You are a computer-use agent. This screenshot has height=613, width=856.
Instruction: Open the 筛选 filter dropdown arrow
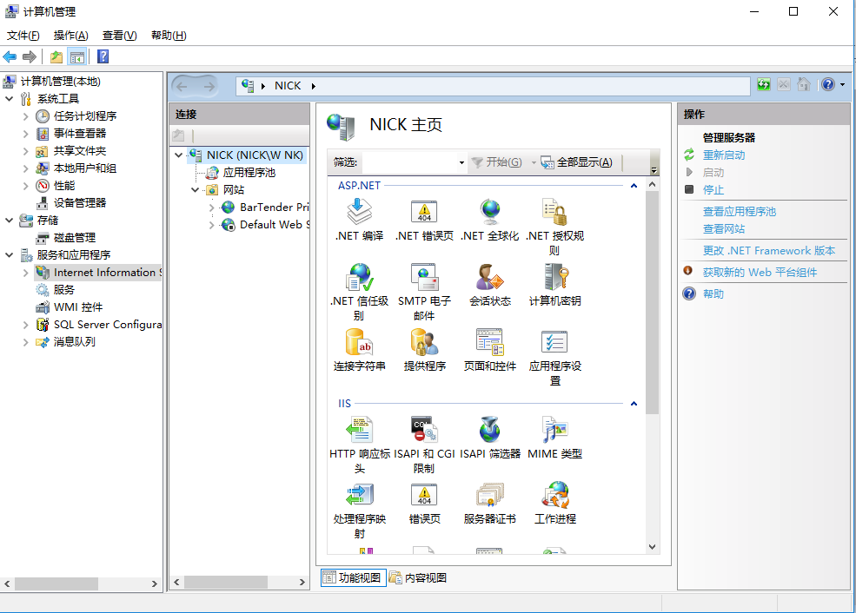[x=461, y=162]
